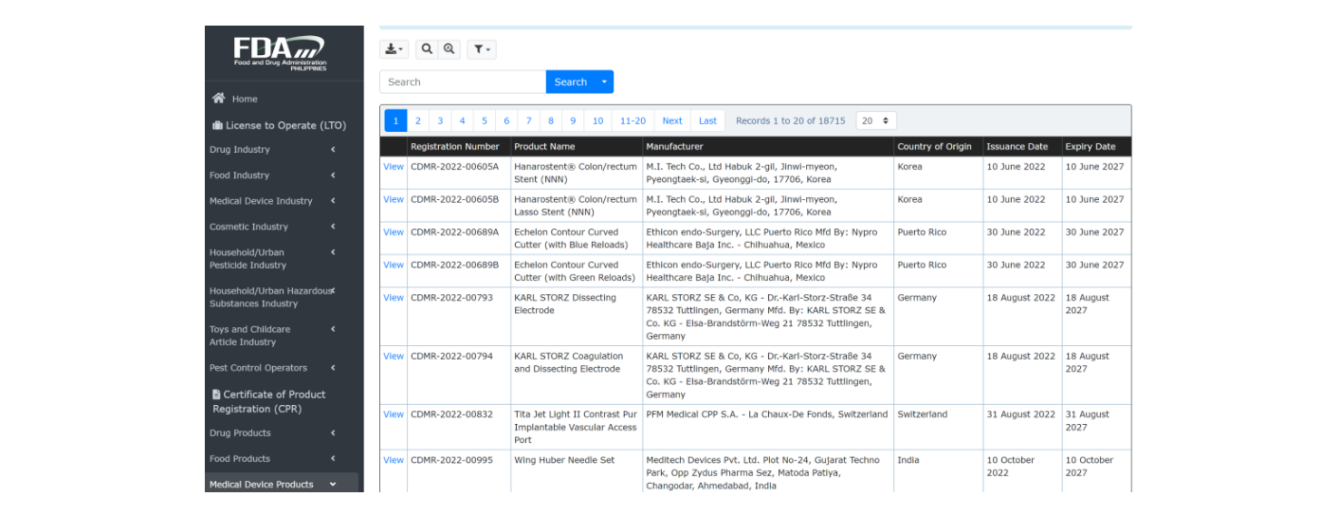1320x515 pixels.
Task: Collapse the Medical Device Products section
Action: [x=333, y=485]
